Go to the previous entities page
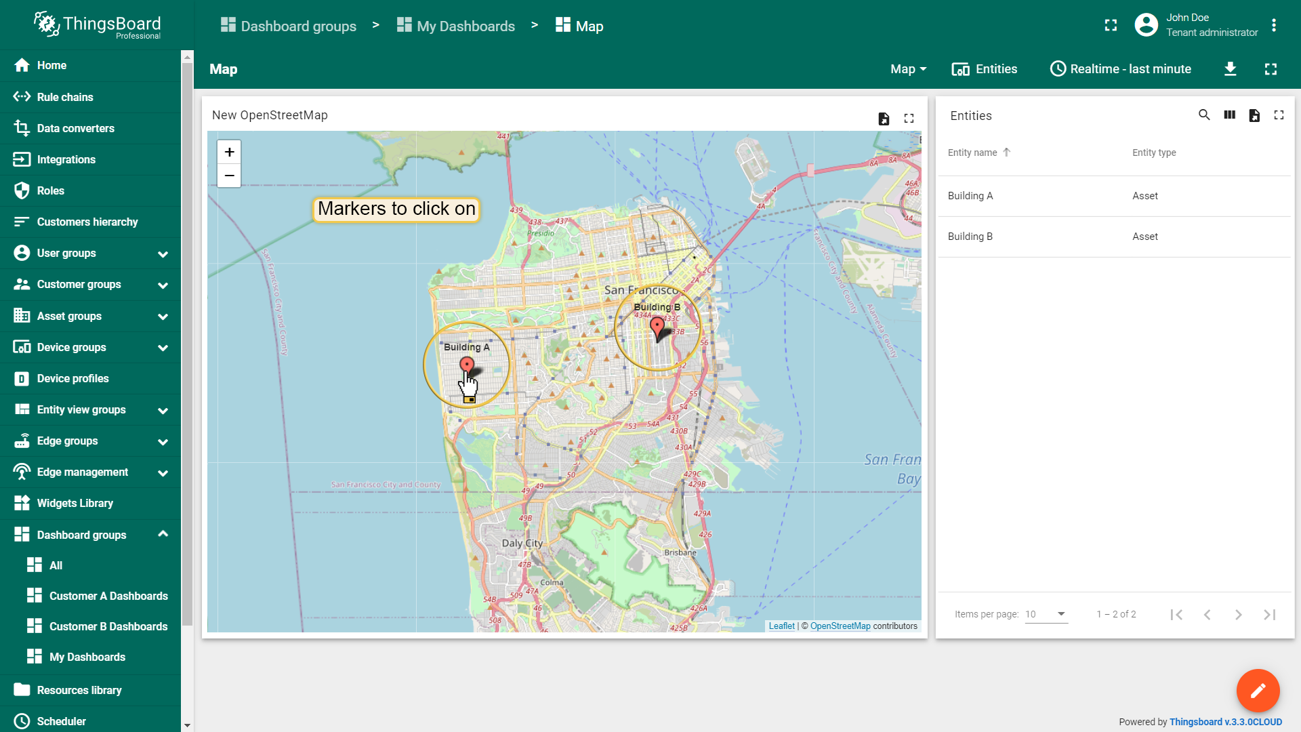Image resolution: width=1301 pixels, height=732 pixels. click(1207, 615)
